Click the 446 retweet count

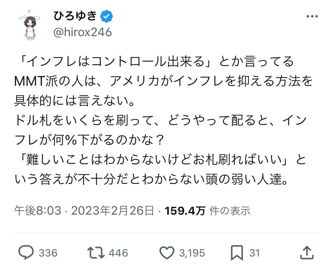[118, 253]
